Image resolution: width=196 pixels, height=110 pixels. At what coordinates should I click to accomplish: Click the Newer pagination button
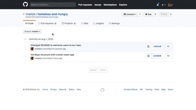pos(93,70)
